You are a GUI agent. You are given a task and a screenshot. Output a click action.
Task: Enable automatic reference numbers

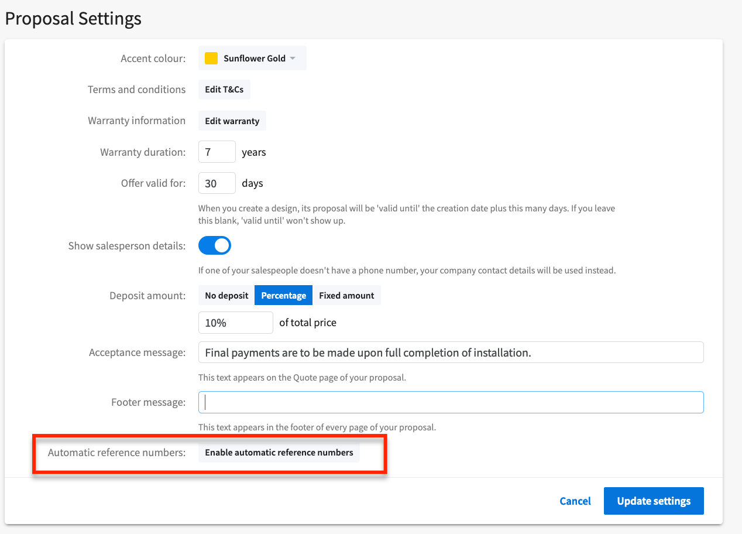[x=279, y=453]
